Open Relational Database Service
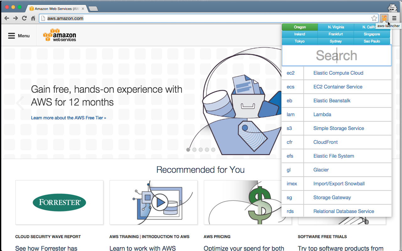 (x=348, y=211)
